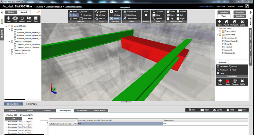The width and height of the screenshot is (254, 135).
Task: Open the Clashes tab
Action: (47, 110)
